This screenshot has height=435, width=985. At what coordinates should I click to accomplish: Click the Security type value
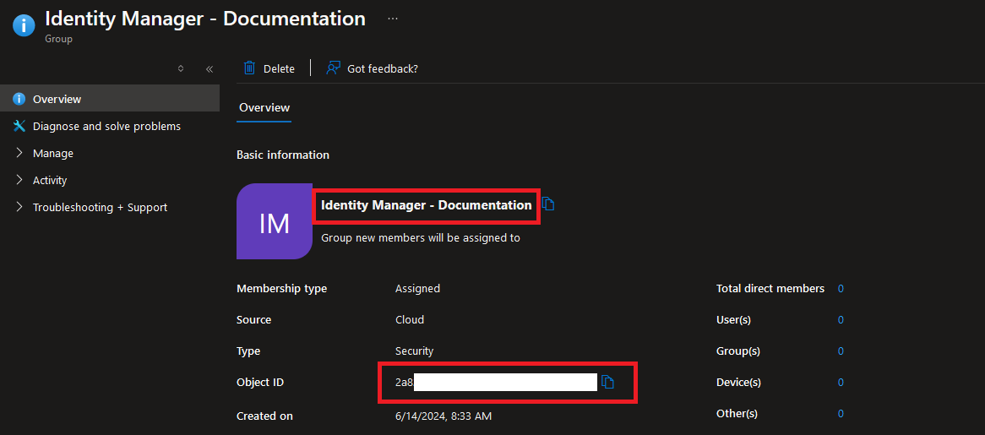click(414, 351)
